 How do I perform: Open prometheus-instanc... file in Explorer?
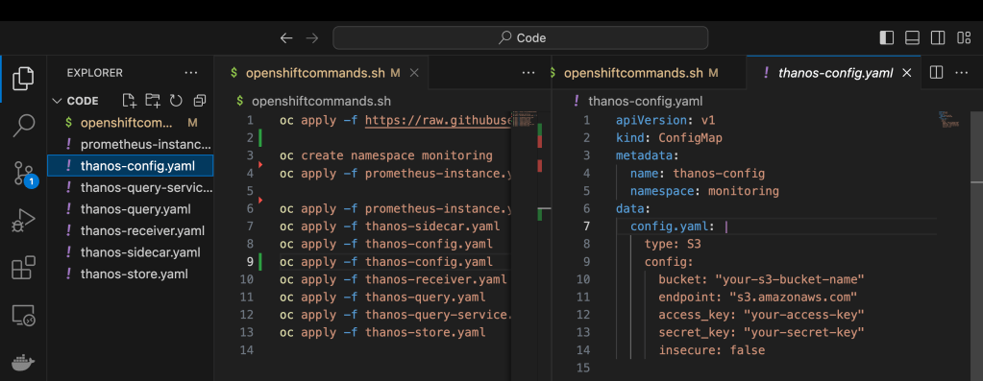click(131, 145)
